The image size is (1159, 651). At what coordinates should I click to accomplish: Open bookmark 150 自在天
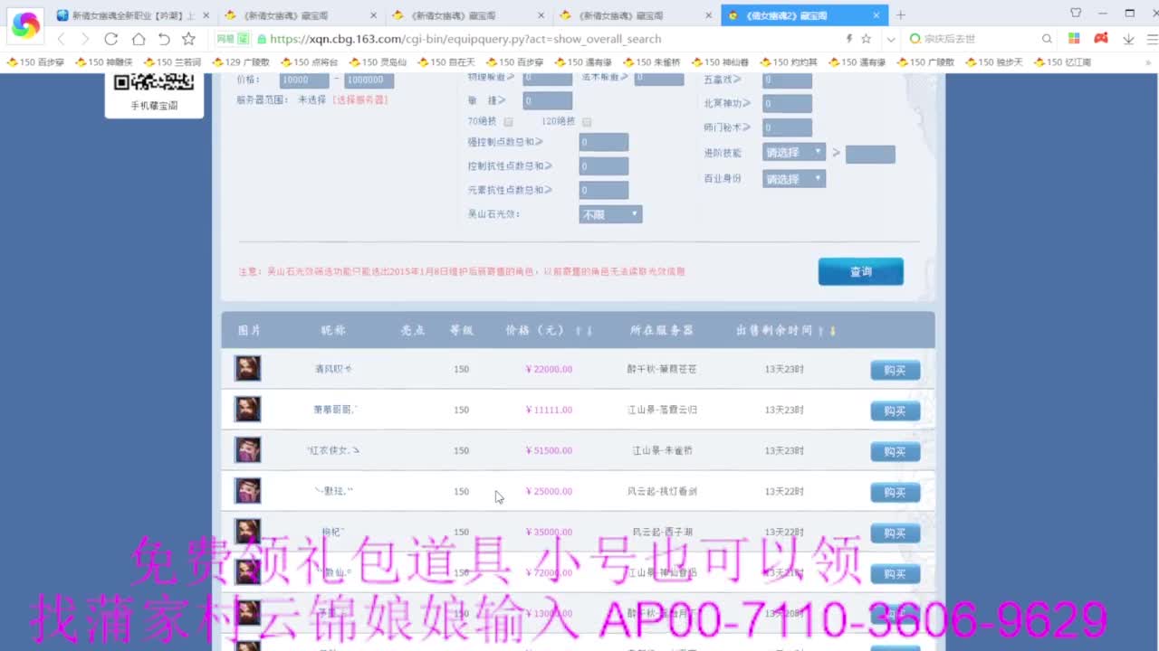445,62
